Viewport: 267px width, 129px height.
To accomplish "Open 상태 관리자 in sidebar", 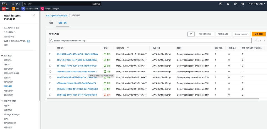I will point(9,95).
